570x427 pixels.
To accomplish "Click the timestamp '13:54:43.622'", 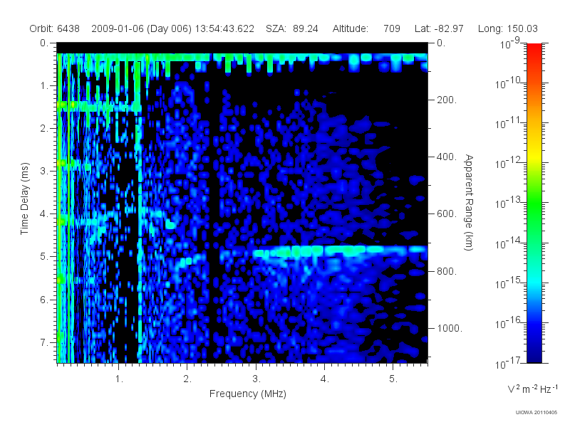I will (x=224, y=28).
